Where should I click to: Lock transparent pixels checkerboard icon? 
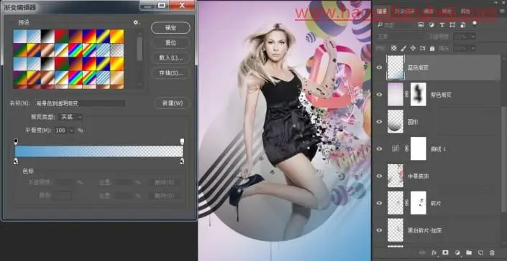[x=393, y=48]
